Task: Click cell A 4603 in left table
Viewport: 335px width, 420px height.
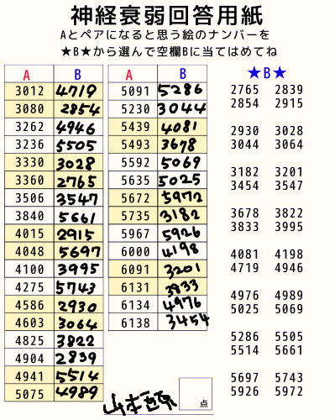Action: [29, 323]
